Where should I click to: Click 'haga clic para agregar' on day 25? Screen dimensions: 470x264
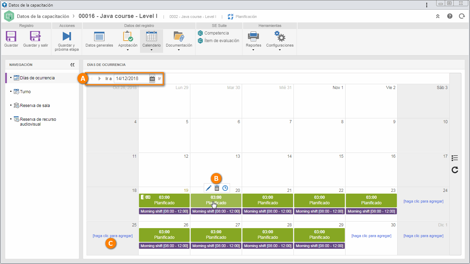tap(112, 236)
